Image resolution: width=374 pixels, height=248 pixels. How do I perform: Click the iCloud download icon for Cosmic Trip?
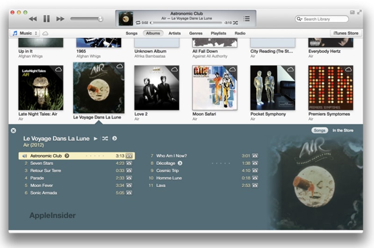[255, 170]
